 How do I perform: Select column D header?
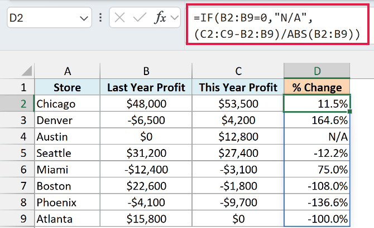pos(317,71)
